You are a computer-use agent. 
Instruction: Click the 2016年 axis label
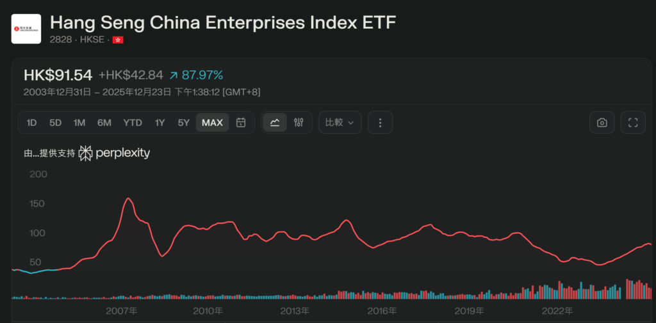[382, 311]
